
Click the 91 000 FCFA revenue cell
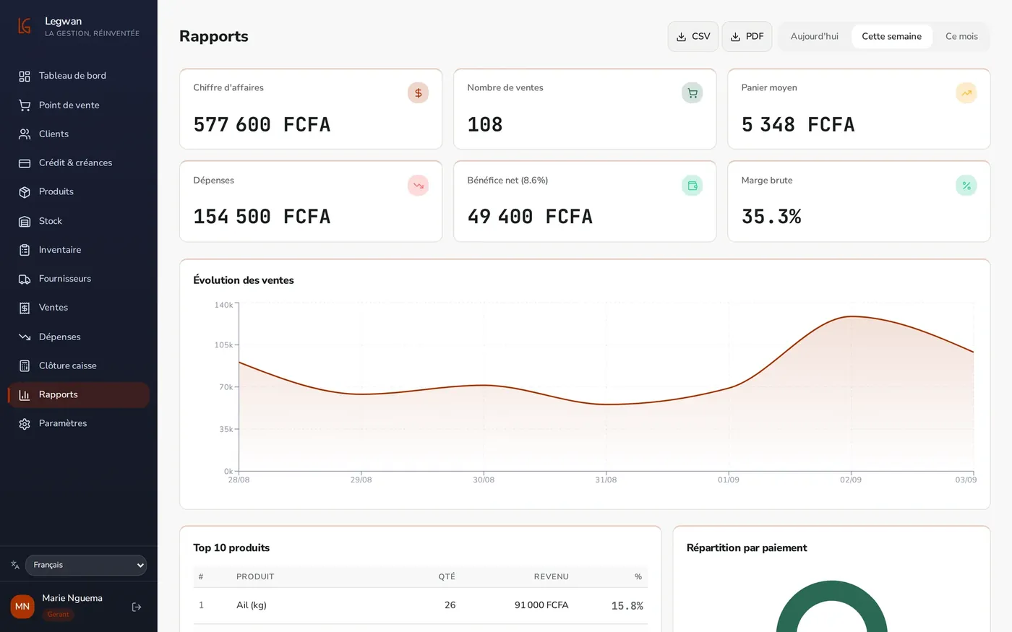541,605
